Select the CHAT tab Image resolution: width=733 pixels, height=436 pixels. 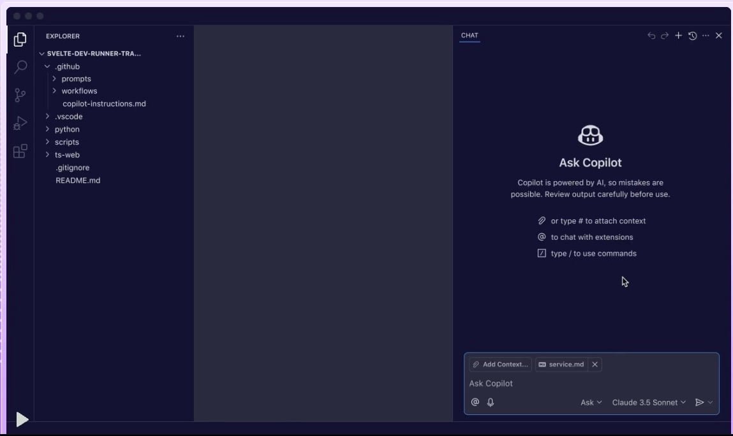[470, 36]
